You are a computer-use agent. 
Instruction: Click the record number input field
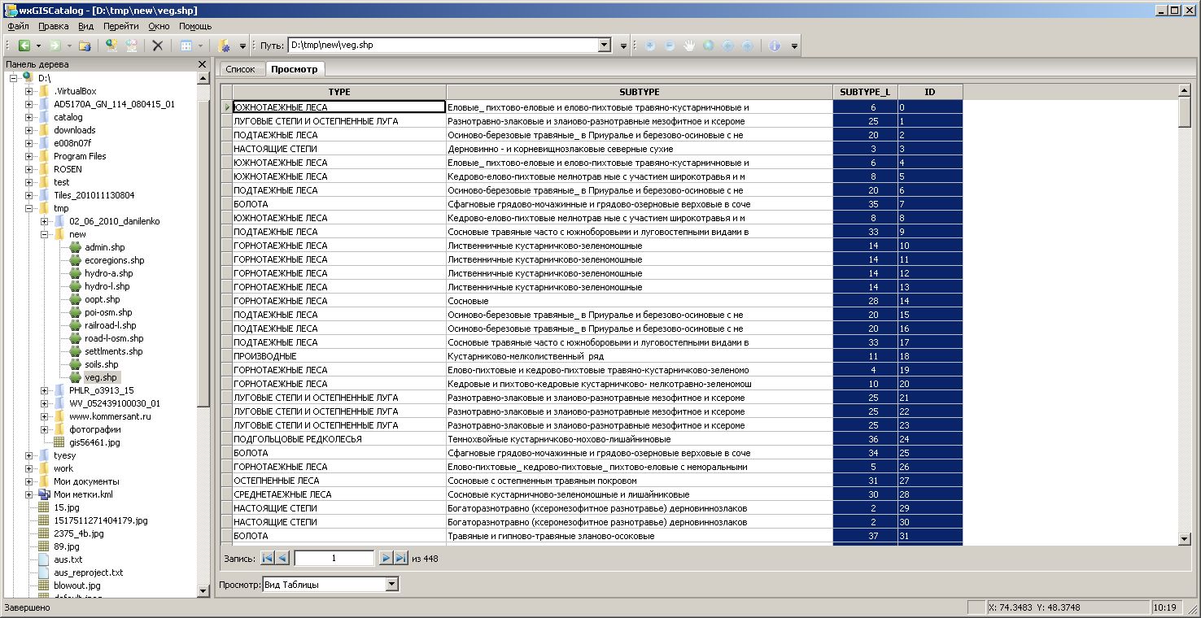(334, 558)
